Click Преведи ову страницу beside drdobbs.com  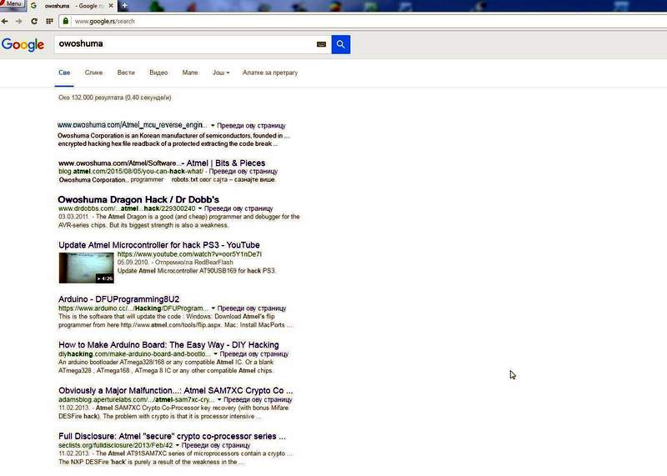pos(238,209)
